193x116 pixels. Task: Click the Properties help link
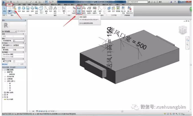5,64
